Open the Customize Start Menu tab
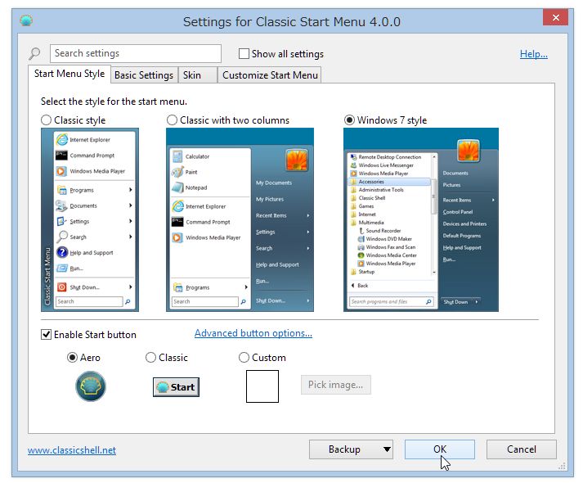Viewport: 583px width, 483px height. tap(270, 75)
